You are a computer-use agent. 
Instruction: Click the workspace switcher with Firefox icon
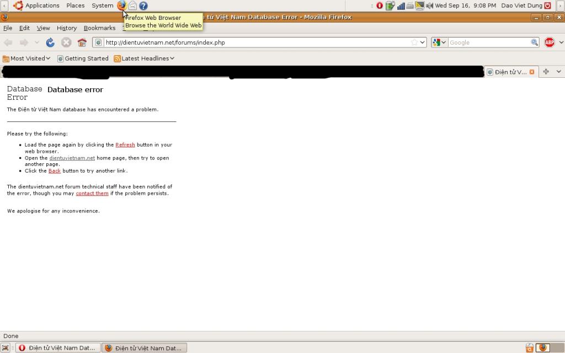pyautogui.click(x=543, y=347)
